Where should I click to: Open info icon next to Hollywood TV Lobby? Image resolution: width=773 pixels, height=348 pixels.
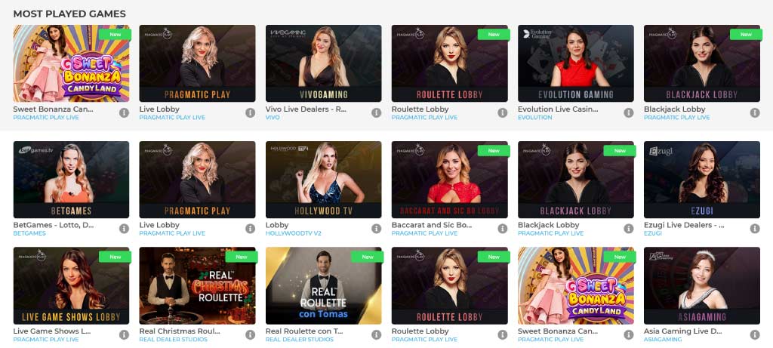click(376, 229)
